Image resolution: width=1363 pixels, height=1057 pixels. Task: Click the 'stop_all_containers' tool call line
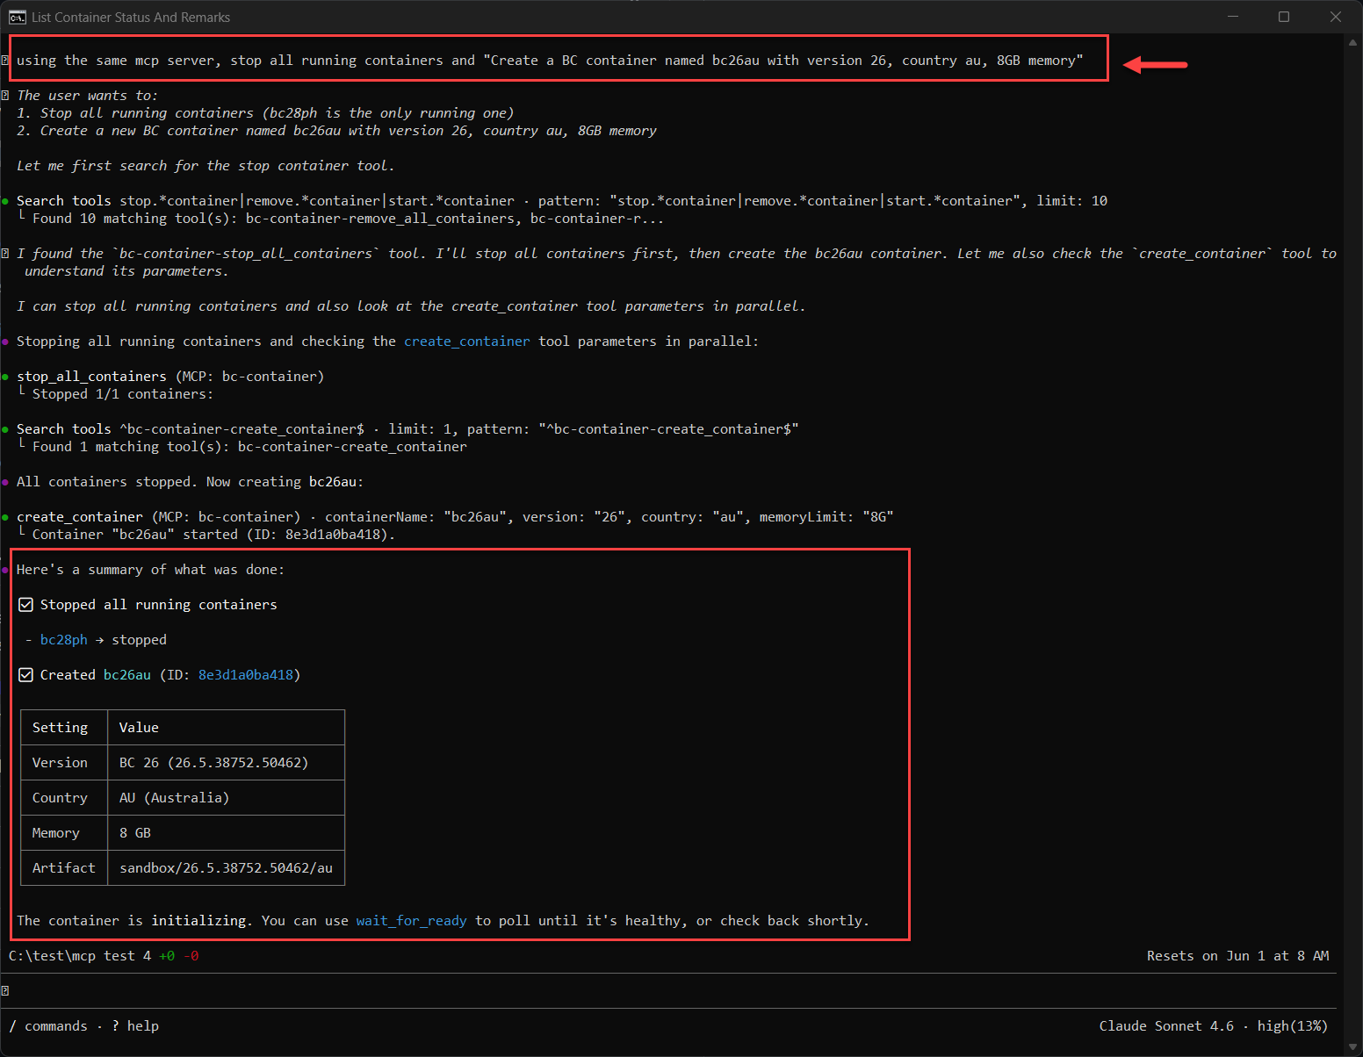(x=170, y=377)
